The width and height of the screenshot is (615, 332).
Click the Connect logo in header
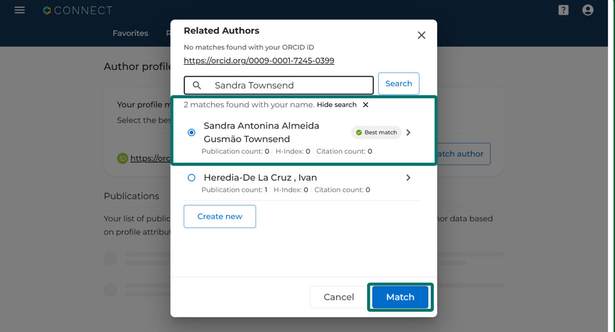coord(77,10)
